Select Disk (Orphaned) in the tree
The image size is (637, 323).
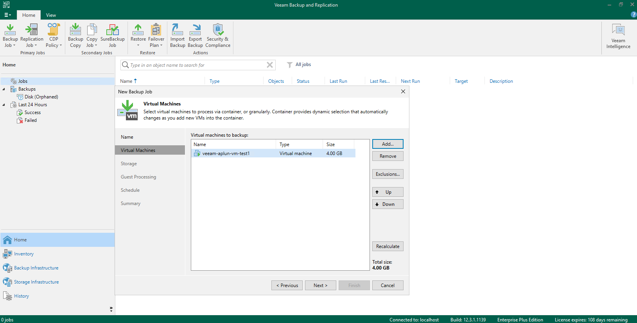pyautogui.click(x=41, y=97)
